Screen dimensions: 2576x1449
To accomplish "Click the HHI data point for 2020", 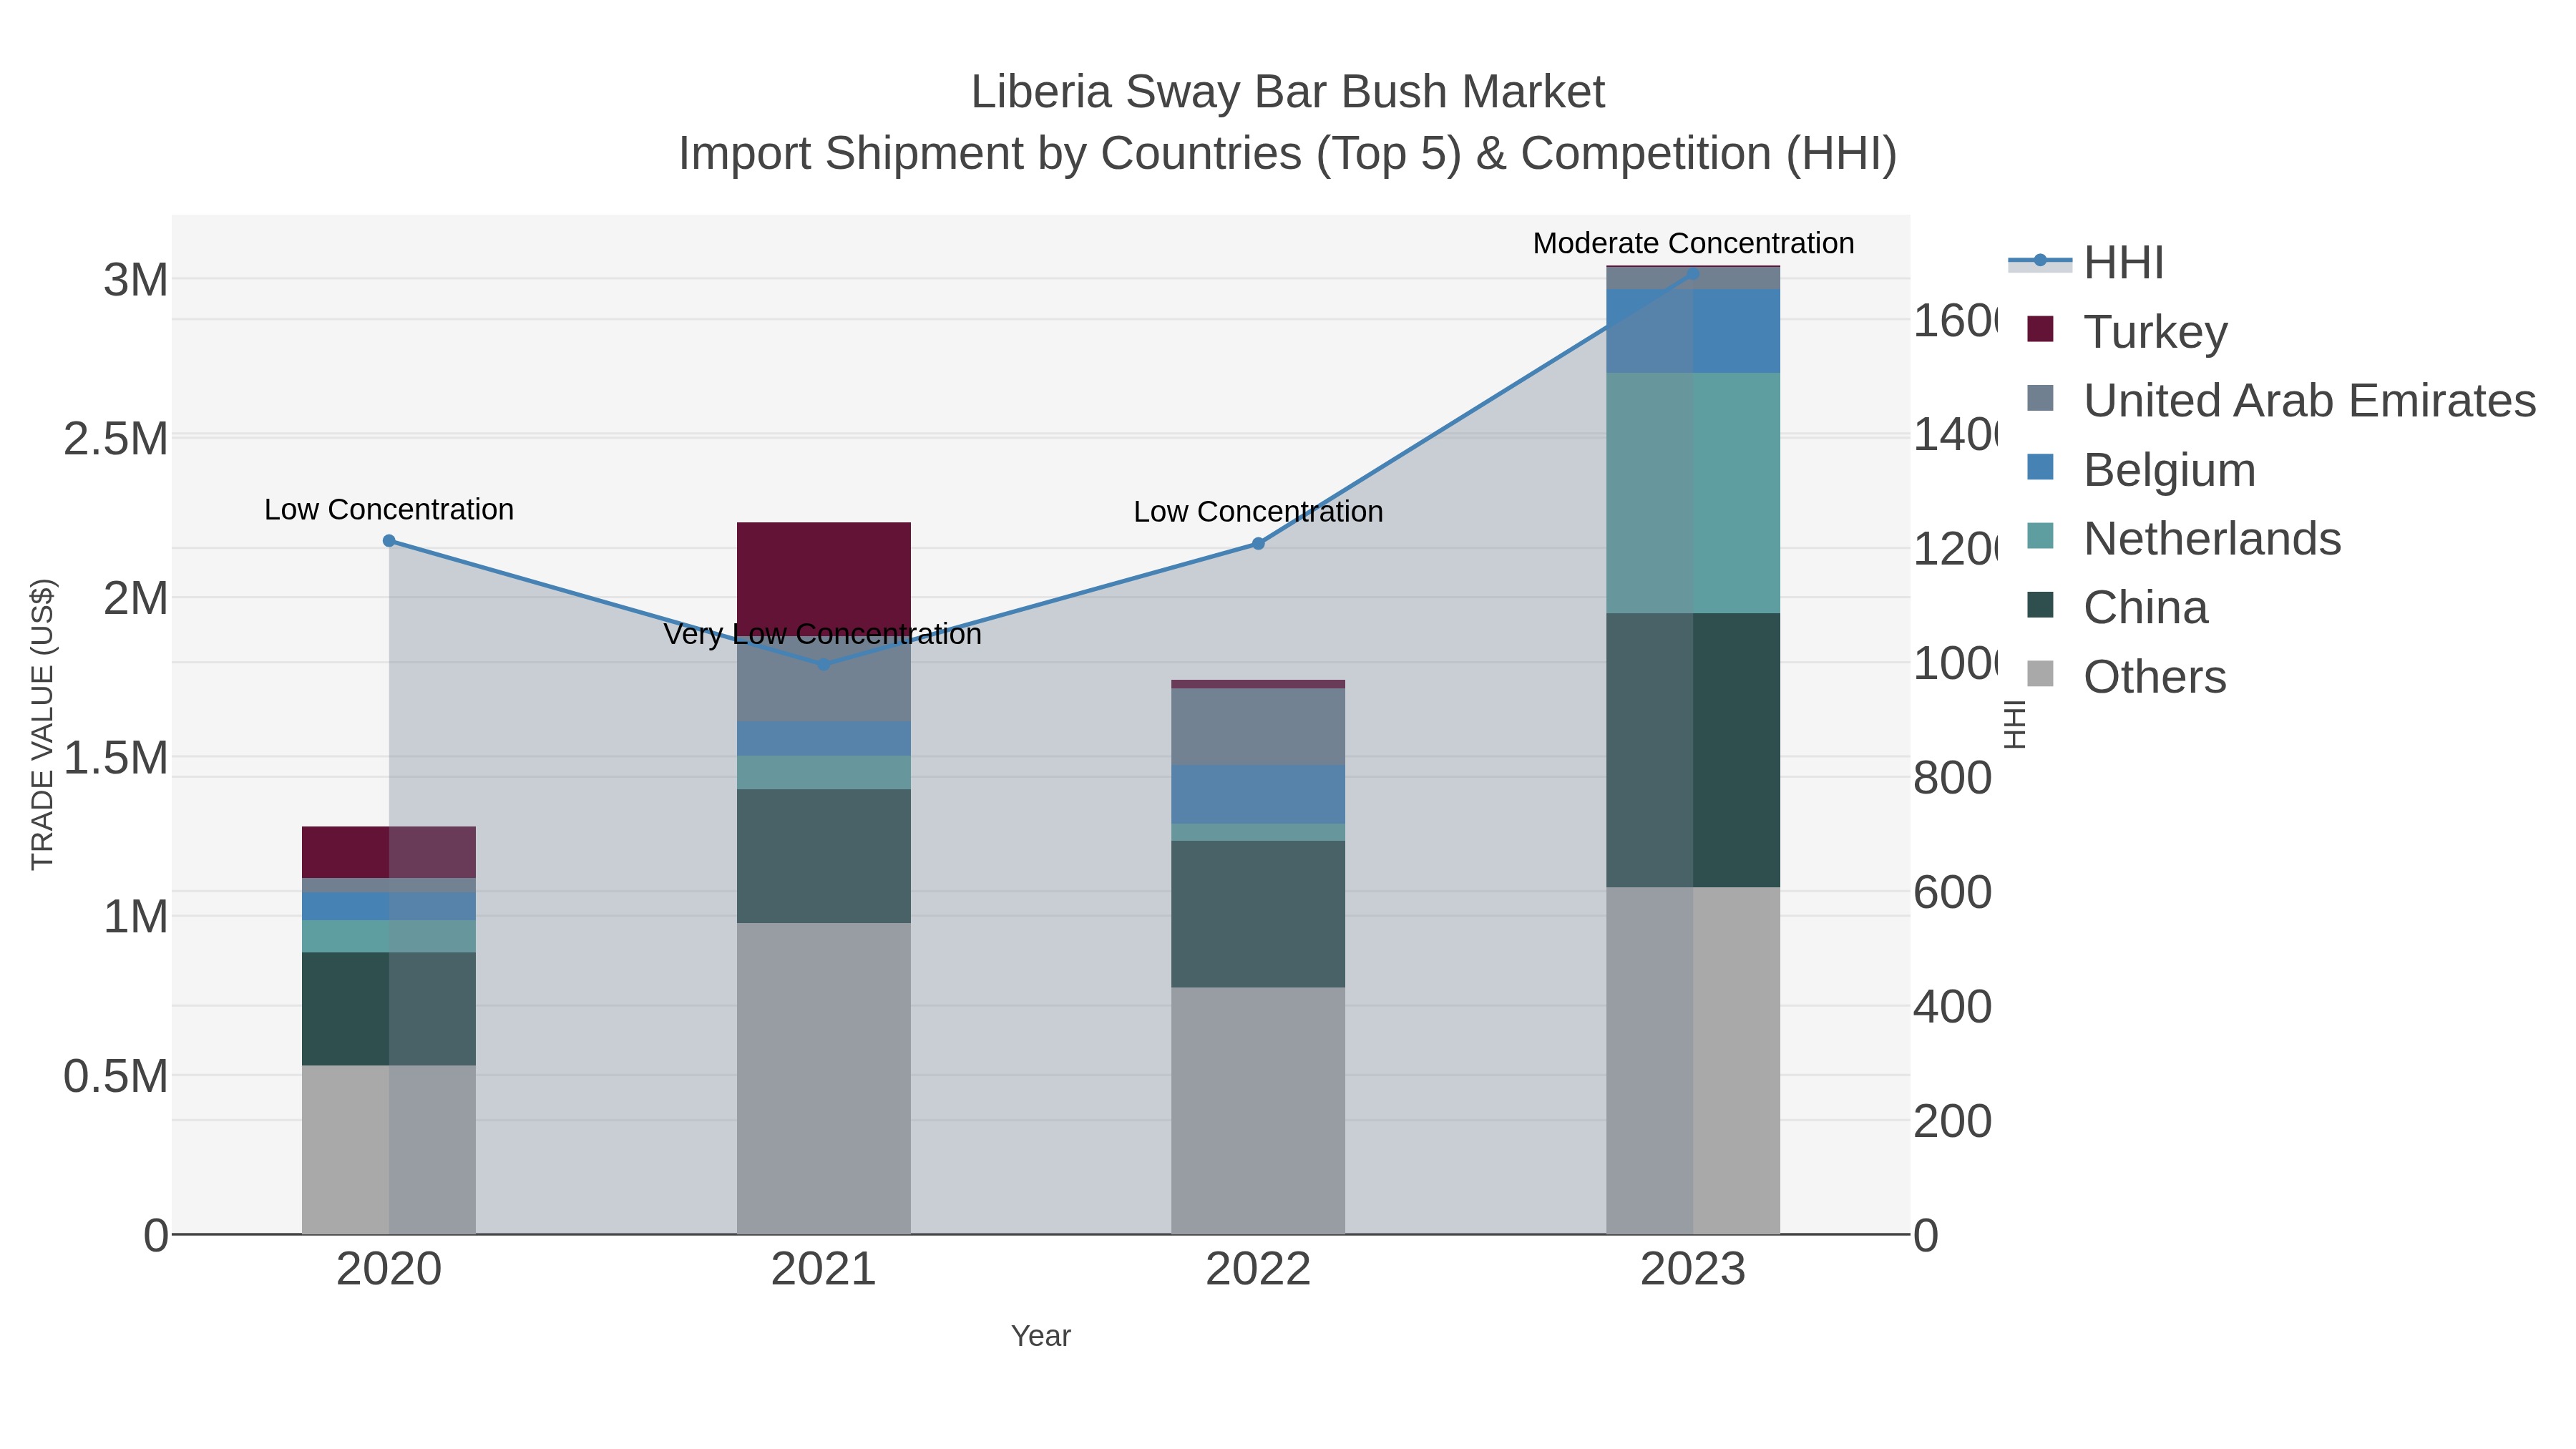I will click(389, 541).
